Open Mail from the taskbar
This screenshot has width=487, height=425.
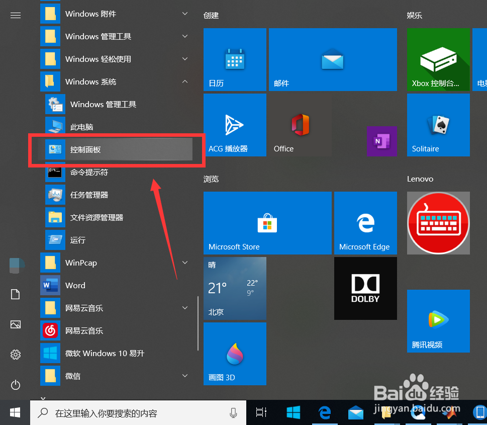pos(356,412)
